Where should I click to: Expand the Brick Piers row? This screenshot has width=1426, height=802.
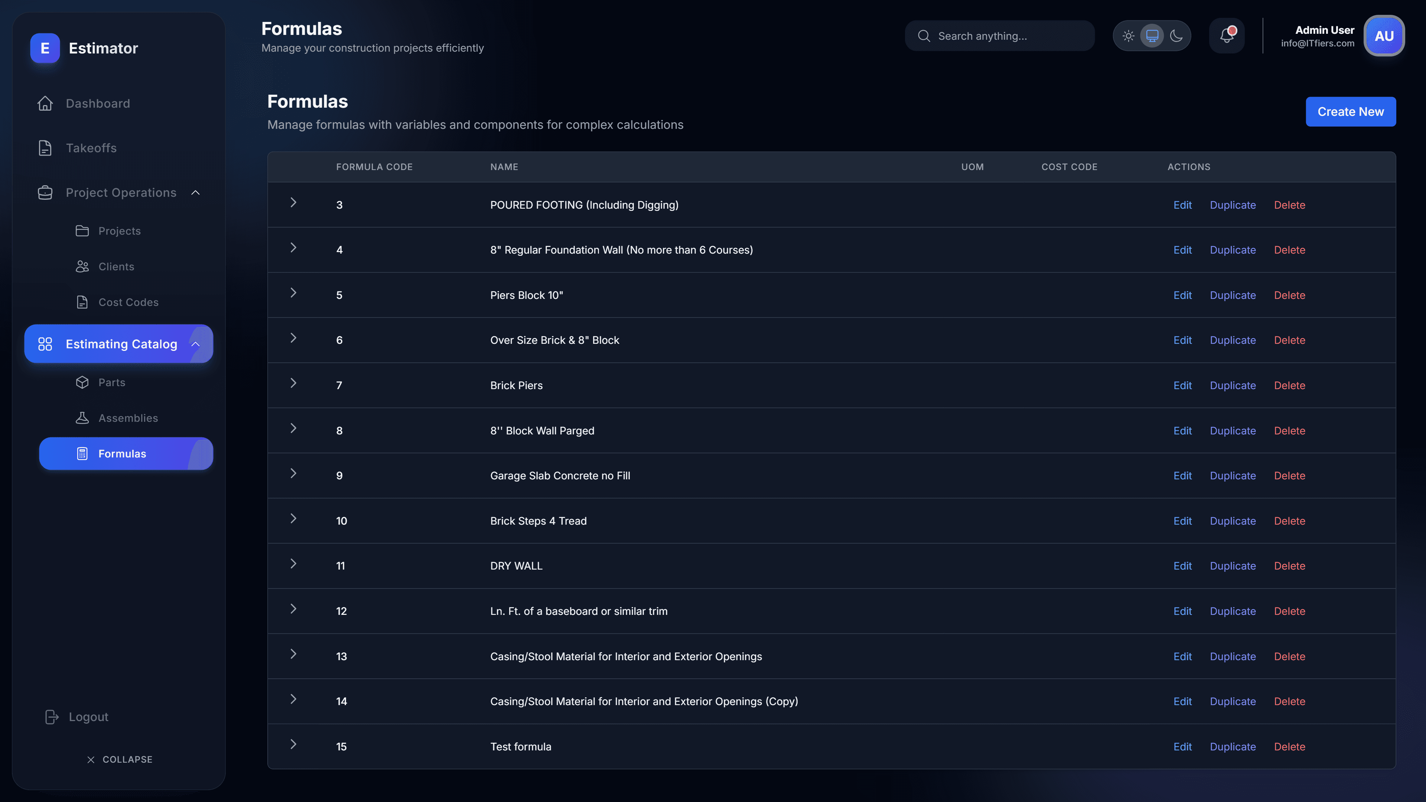(293, 383)
